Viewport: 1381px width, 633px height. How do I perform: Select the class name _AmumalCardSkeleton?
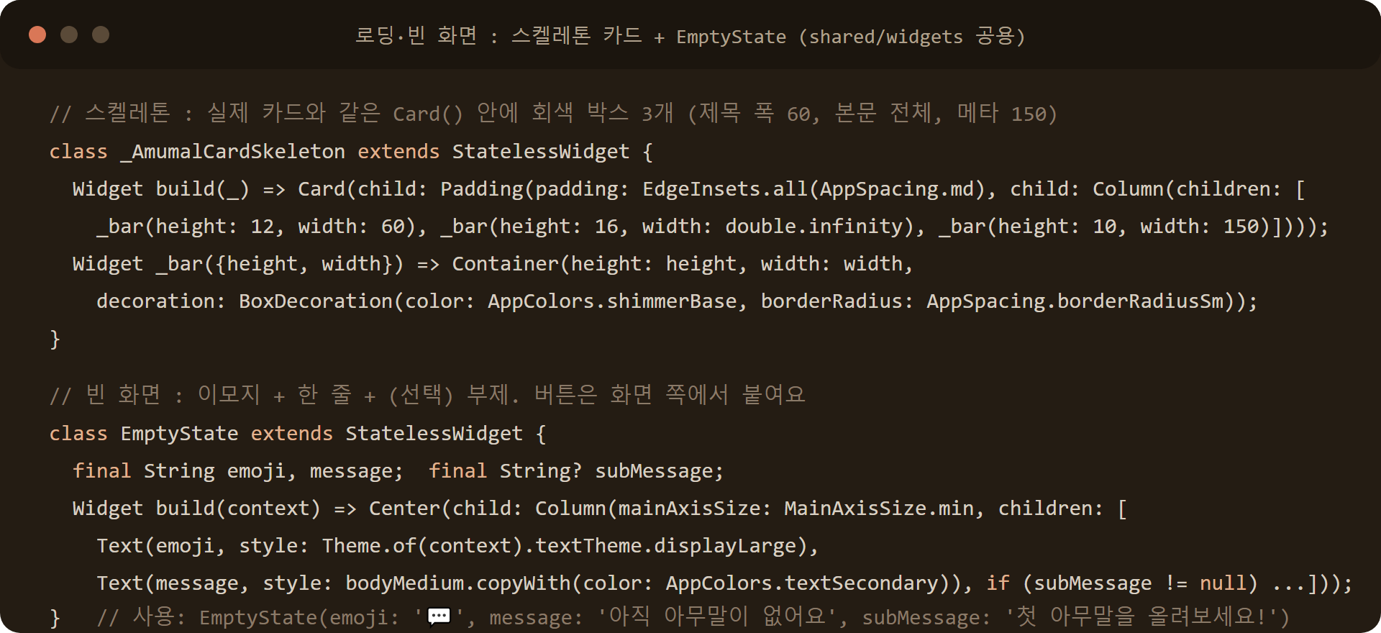[232, 152]
